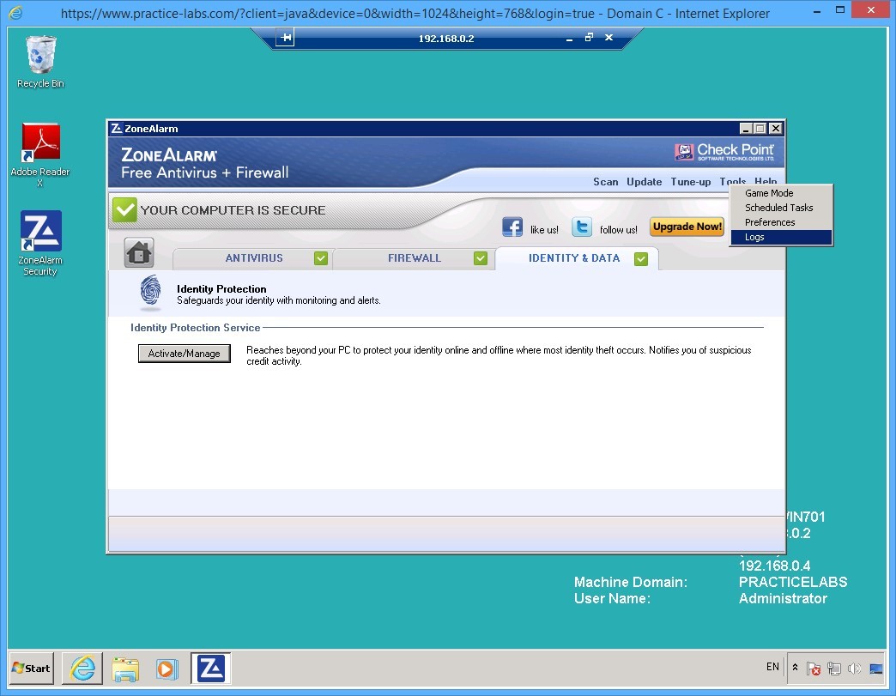
Task: Launch ZoneAlarm Security from the desktop
Action: point(39,232)
